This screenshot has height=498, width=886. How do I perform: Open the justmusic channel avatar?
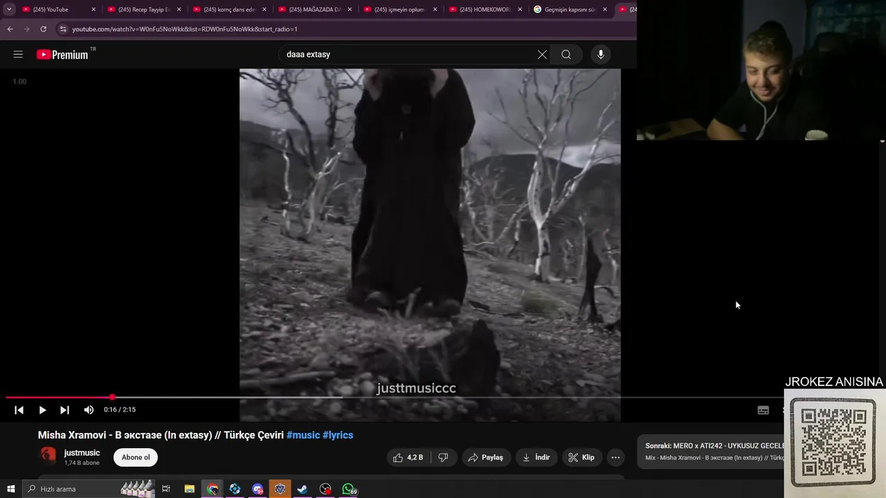pos(48,455)
